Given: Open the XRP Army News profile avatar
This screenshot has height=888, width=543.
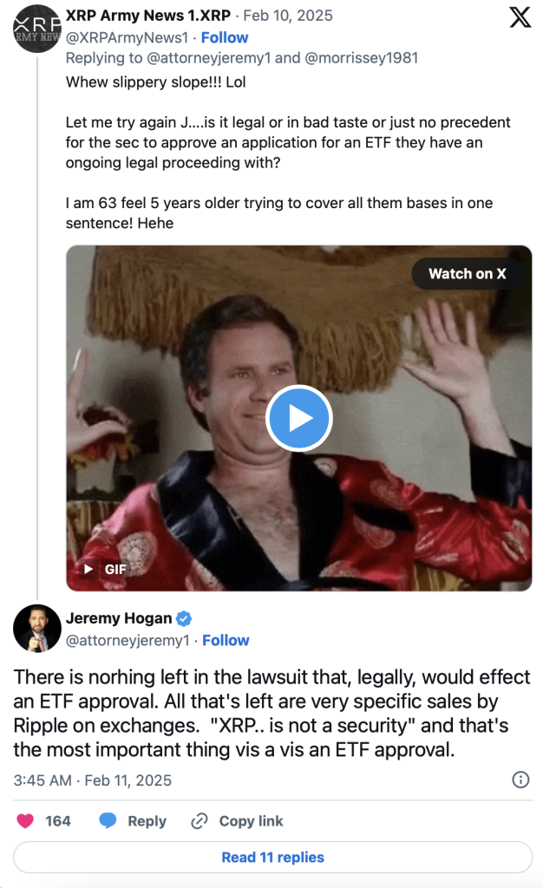Looking at the screenshot, I should (x=36, y=28).
